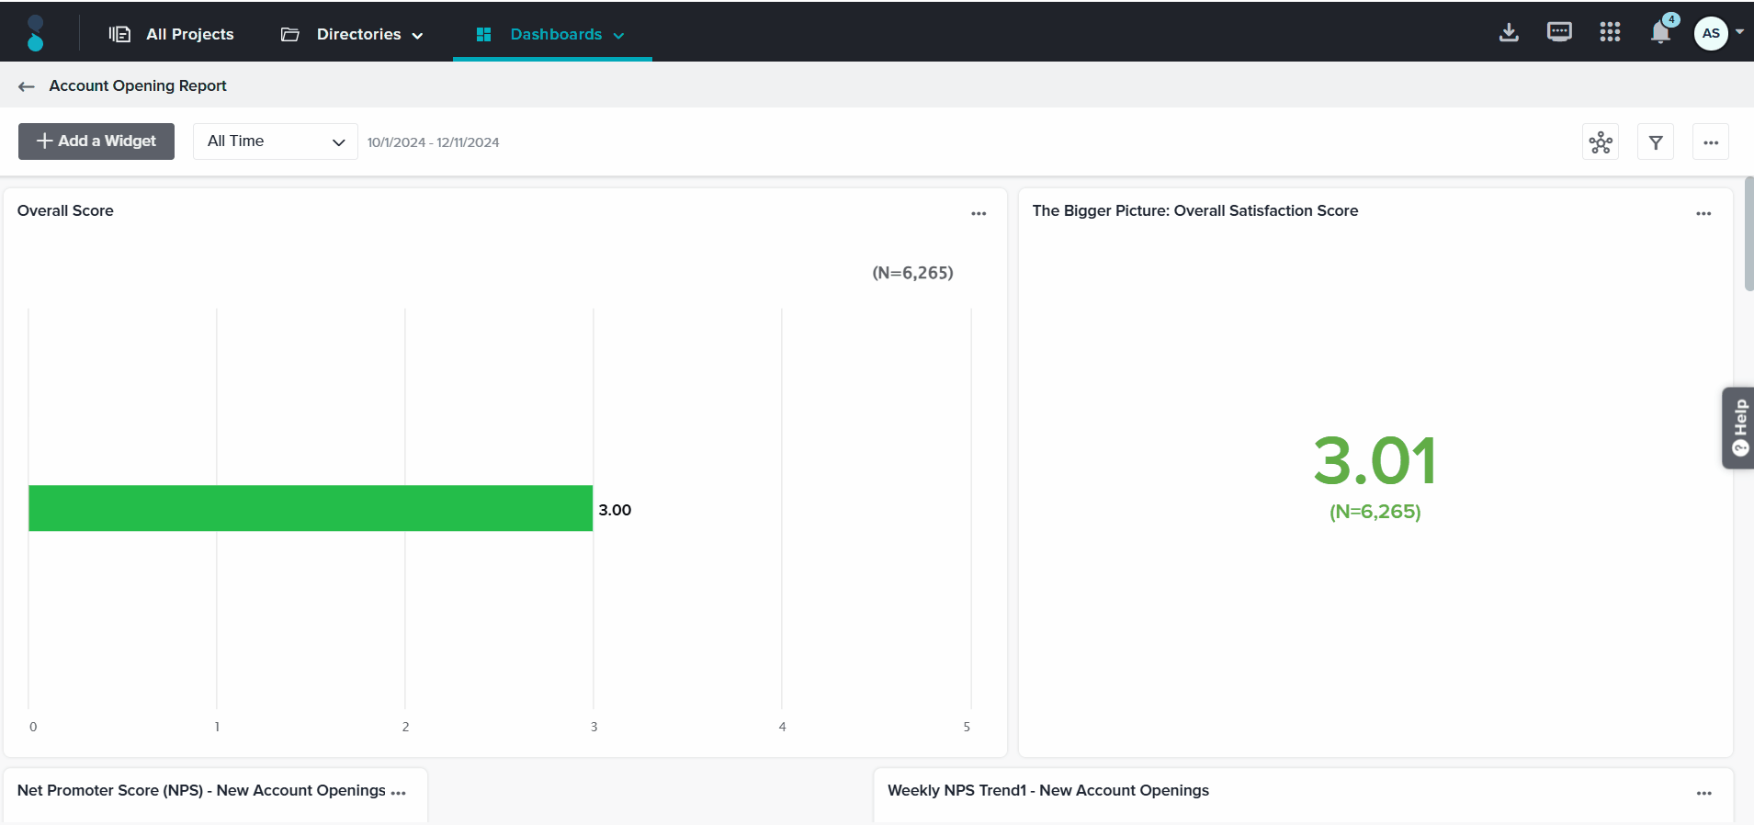Open the Dashboards dropdown tab
The height and width of the screenshot is (825, 1754).
[551, 34]
